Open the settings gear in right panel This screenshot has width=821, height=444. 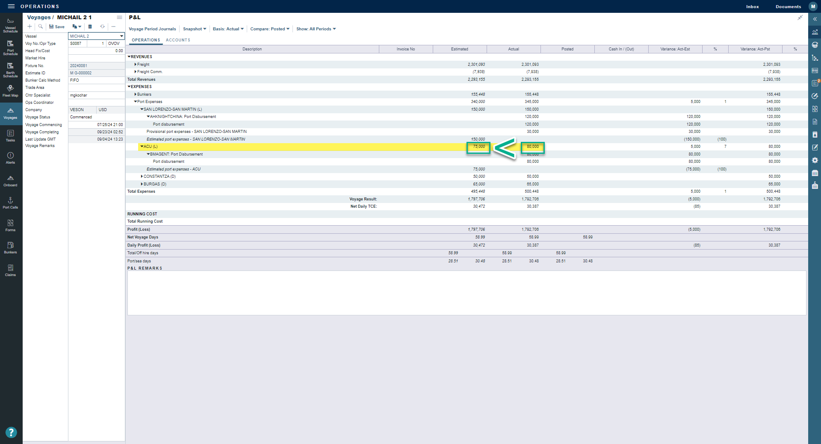coord(815,160)
